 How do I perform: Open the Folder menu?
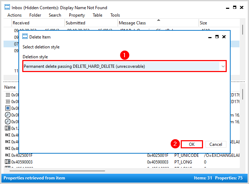(x=35, y=15)
